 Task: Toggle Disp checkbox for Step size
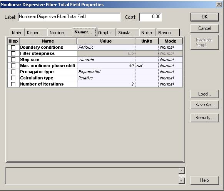tap(13, 59)
